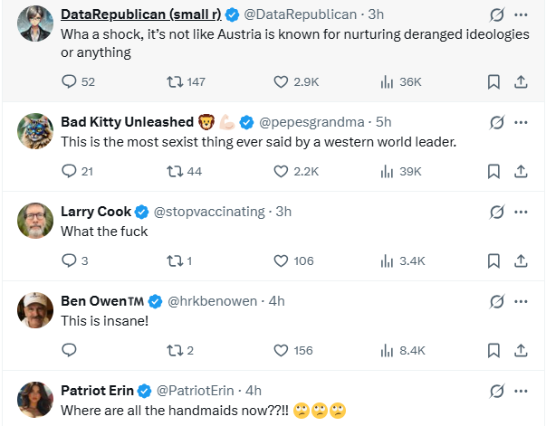View analytics for Bad Kitty's 39K views
Screen dimensions: 546x426
coord(388,171)
